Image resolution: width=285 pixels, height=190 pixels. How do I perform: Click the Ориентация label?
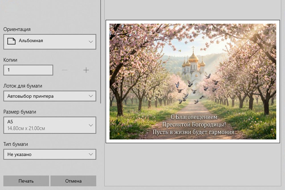click(x=17, y=29)
